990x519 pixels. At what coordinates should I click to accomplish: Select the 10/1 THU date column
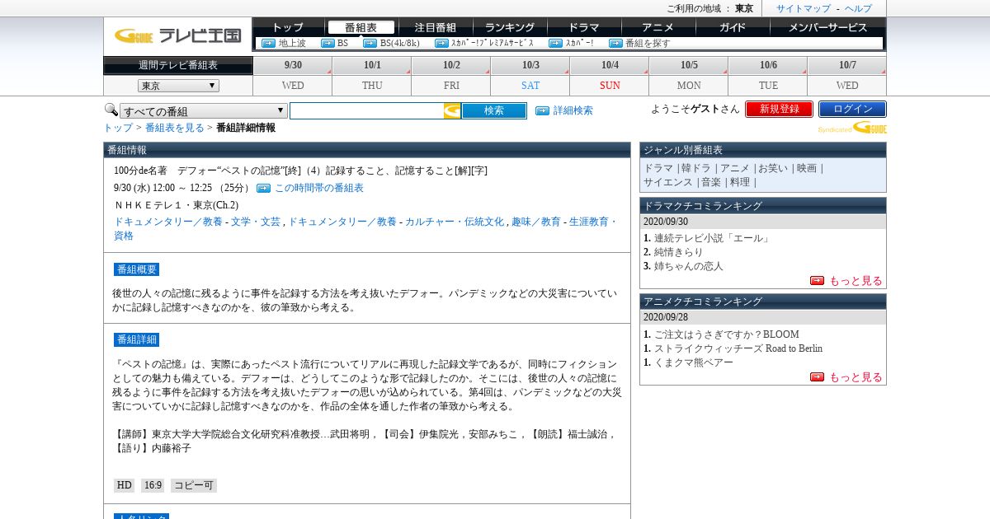pos(372,76)
